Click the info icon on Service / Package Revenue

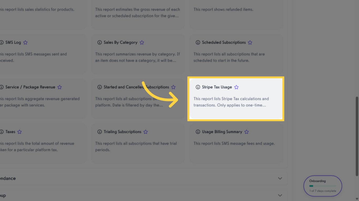click(2, 87)
